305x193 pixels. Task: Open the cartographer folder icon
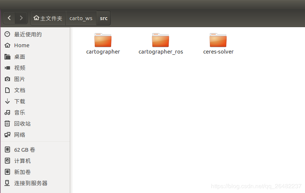(103, 40)
